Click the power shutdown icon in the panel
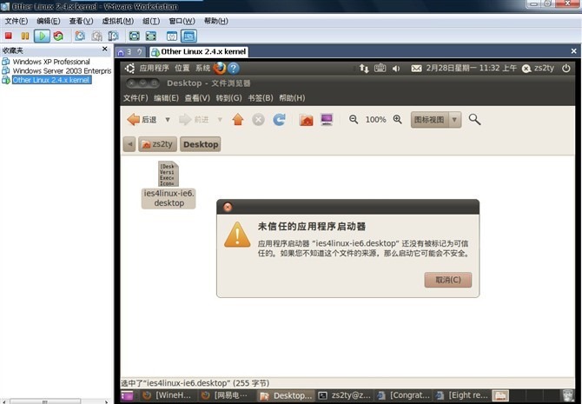582x404 pixels. [566, 69]
